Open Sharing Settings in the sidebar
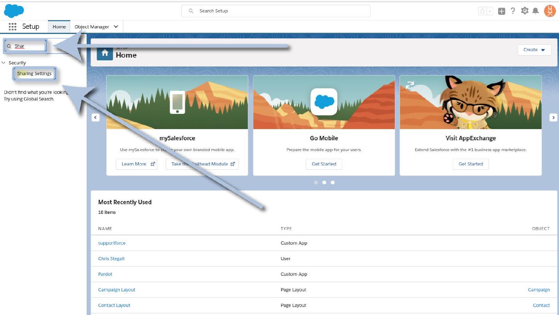Screen dimensions: 559x315 pyautogui.click(x=34, y=74)
